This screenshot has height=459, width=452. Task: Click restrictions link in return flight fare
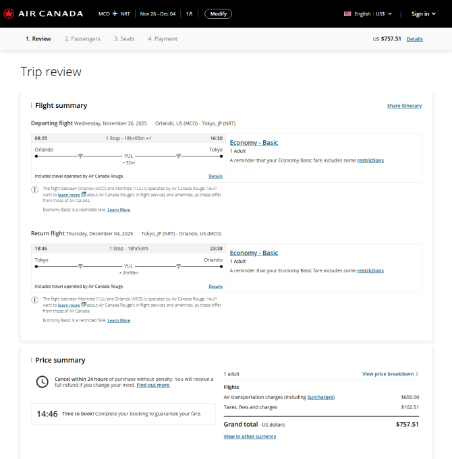(x=370, y=270)
